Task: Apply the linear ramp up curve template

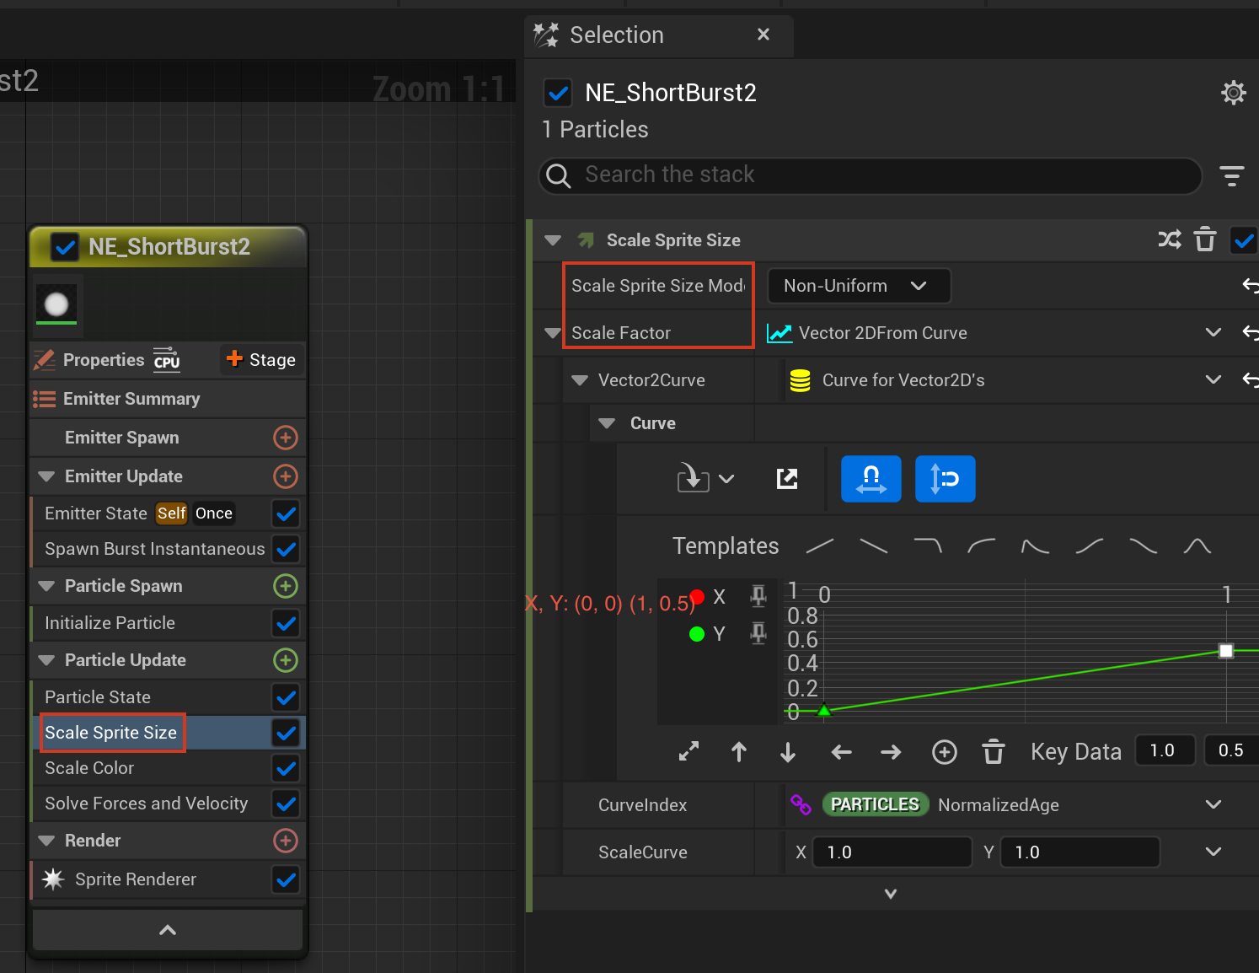Action: coord(820,546)
